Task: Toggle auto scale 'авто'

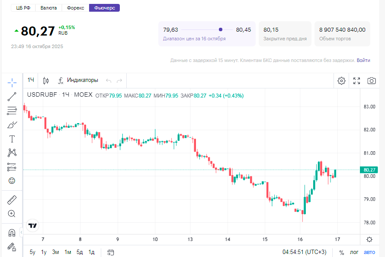Action: tap(369, 252)
